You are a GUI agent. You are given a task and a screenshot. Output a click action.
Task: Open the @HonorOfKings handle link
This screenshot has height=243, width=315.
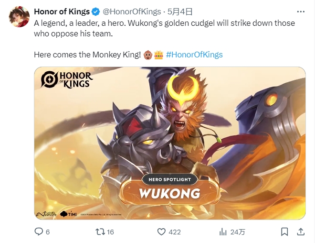(132, 11)
